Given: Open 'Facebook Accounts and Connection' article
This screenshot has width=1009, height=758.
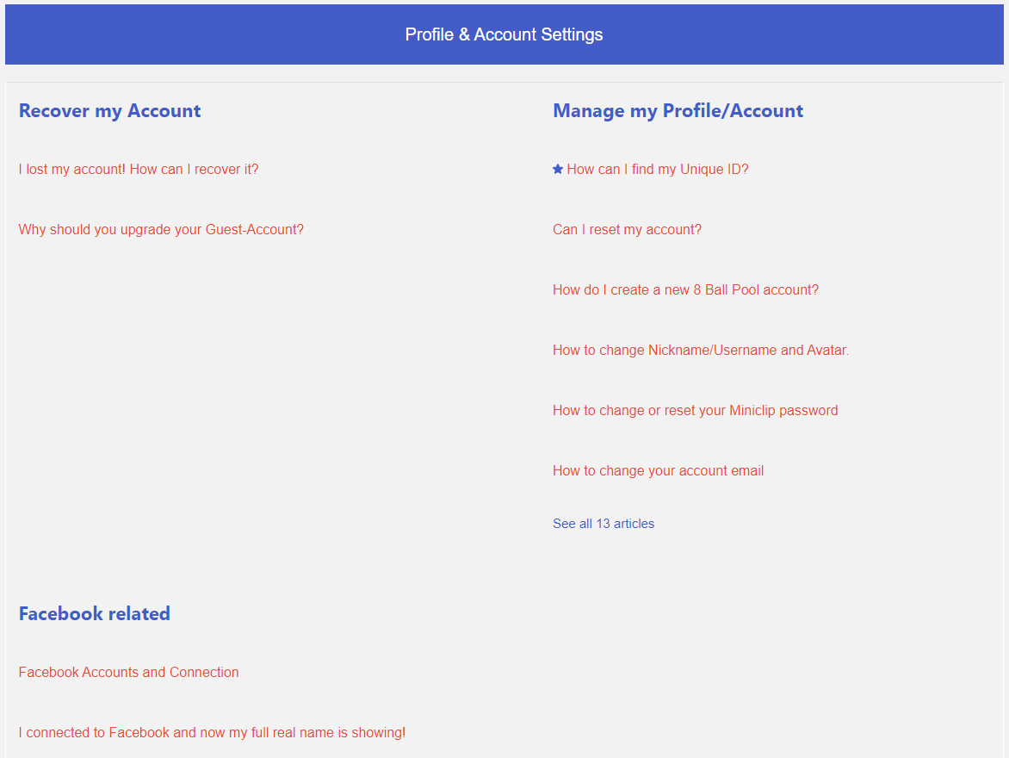Looking at the screenshot, I should [x=129, y=673].
